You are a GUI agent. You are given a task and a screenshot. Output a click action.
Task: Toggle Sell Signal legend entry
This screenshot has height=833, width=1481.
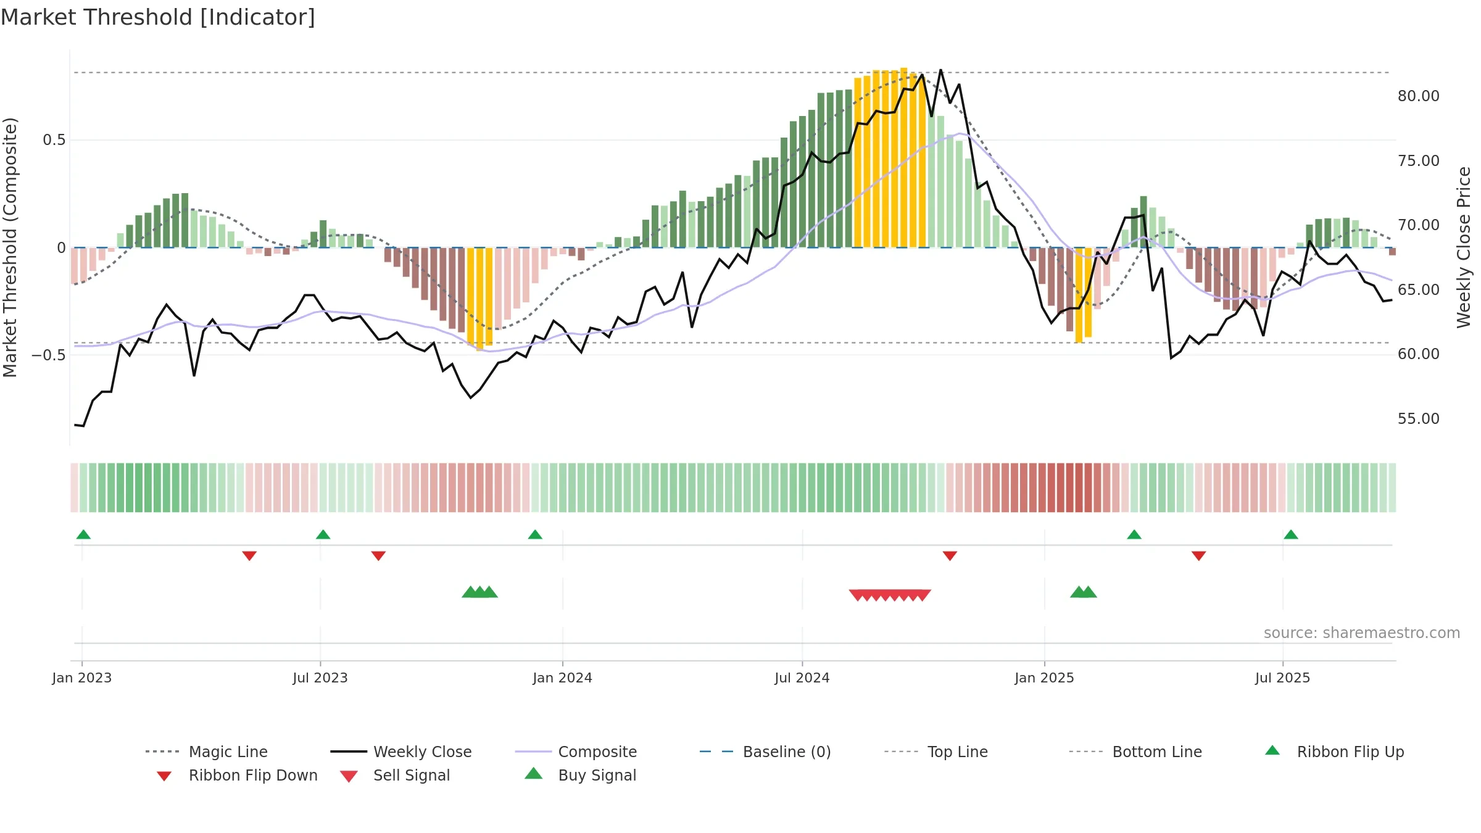(395, 775)
